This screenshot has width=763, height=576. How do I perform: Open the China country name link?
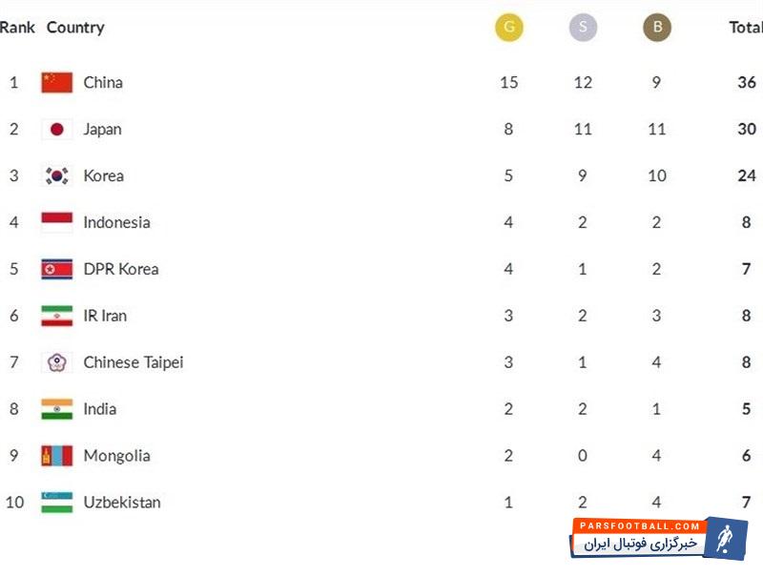(103, 82)
